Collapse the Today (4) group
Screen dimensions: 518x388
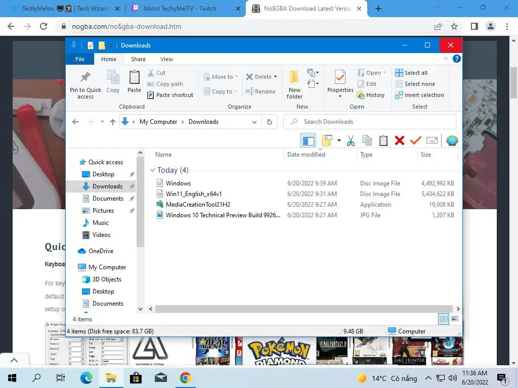coord(152,170)
